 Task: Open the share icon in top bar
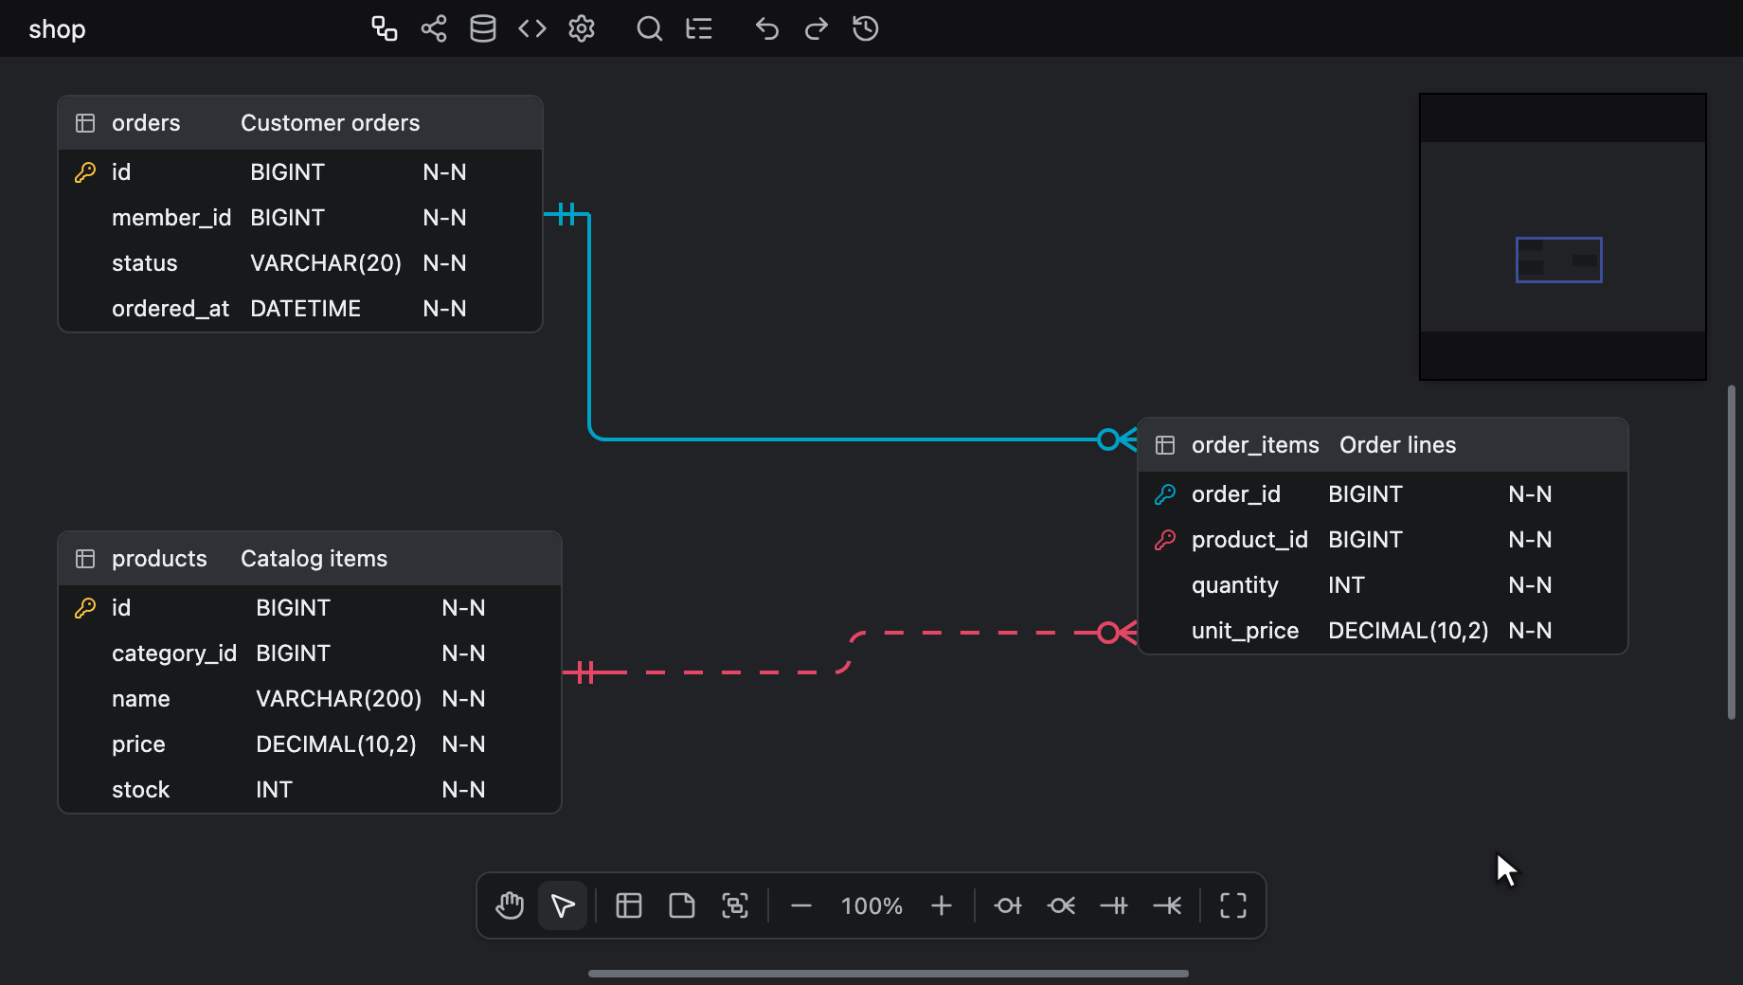434,28
